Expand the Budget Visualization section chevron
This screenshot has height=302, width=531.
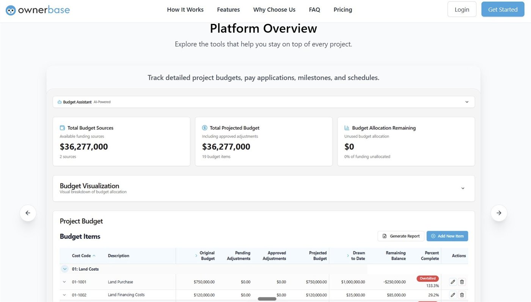point(463,188)
